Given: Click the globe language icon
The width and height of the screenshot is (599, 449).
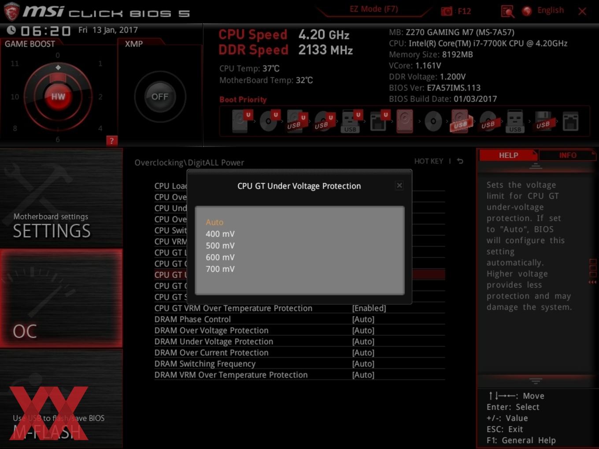Looking at the screenshot, I should [527, 11].
